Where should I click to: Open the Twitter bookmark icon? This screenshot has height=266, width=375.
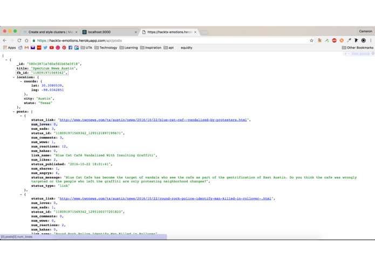(45, 48)
